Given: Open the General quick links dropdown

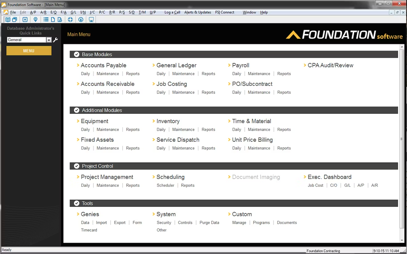Looking at the screenshot, I should point(49,40).
